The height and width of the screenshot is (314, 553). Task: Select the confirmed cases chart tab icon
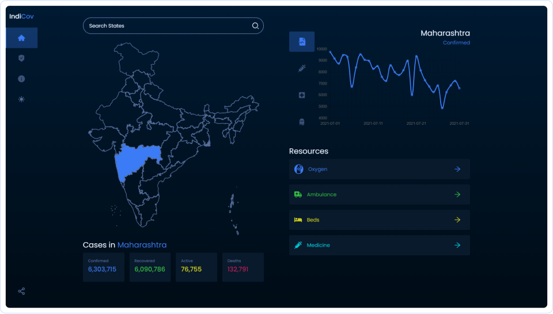point(302,41)
